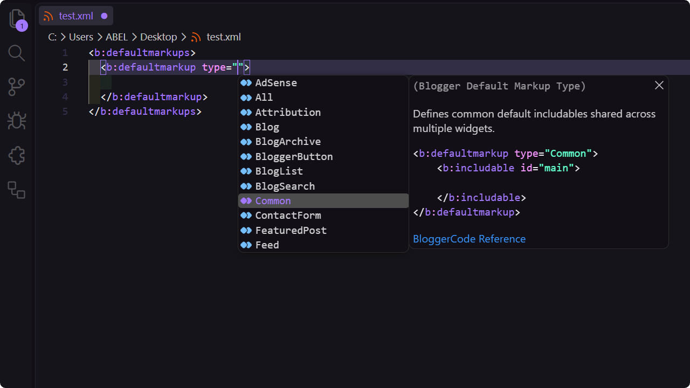Click the enum icon beside BloggerButton

point(246,156)
